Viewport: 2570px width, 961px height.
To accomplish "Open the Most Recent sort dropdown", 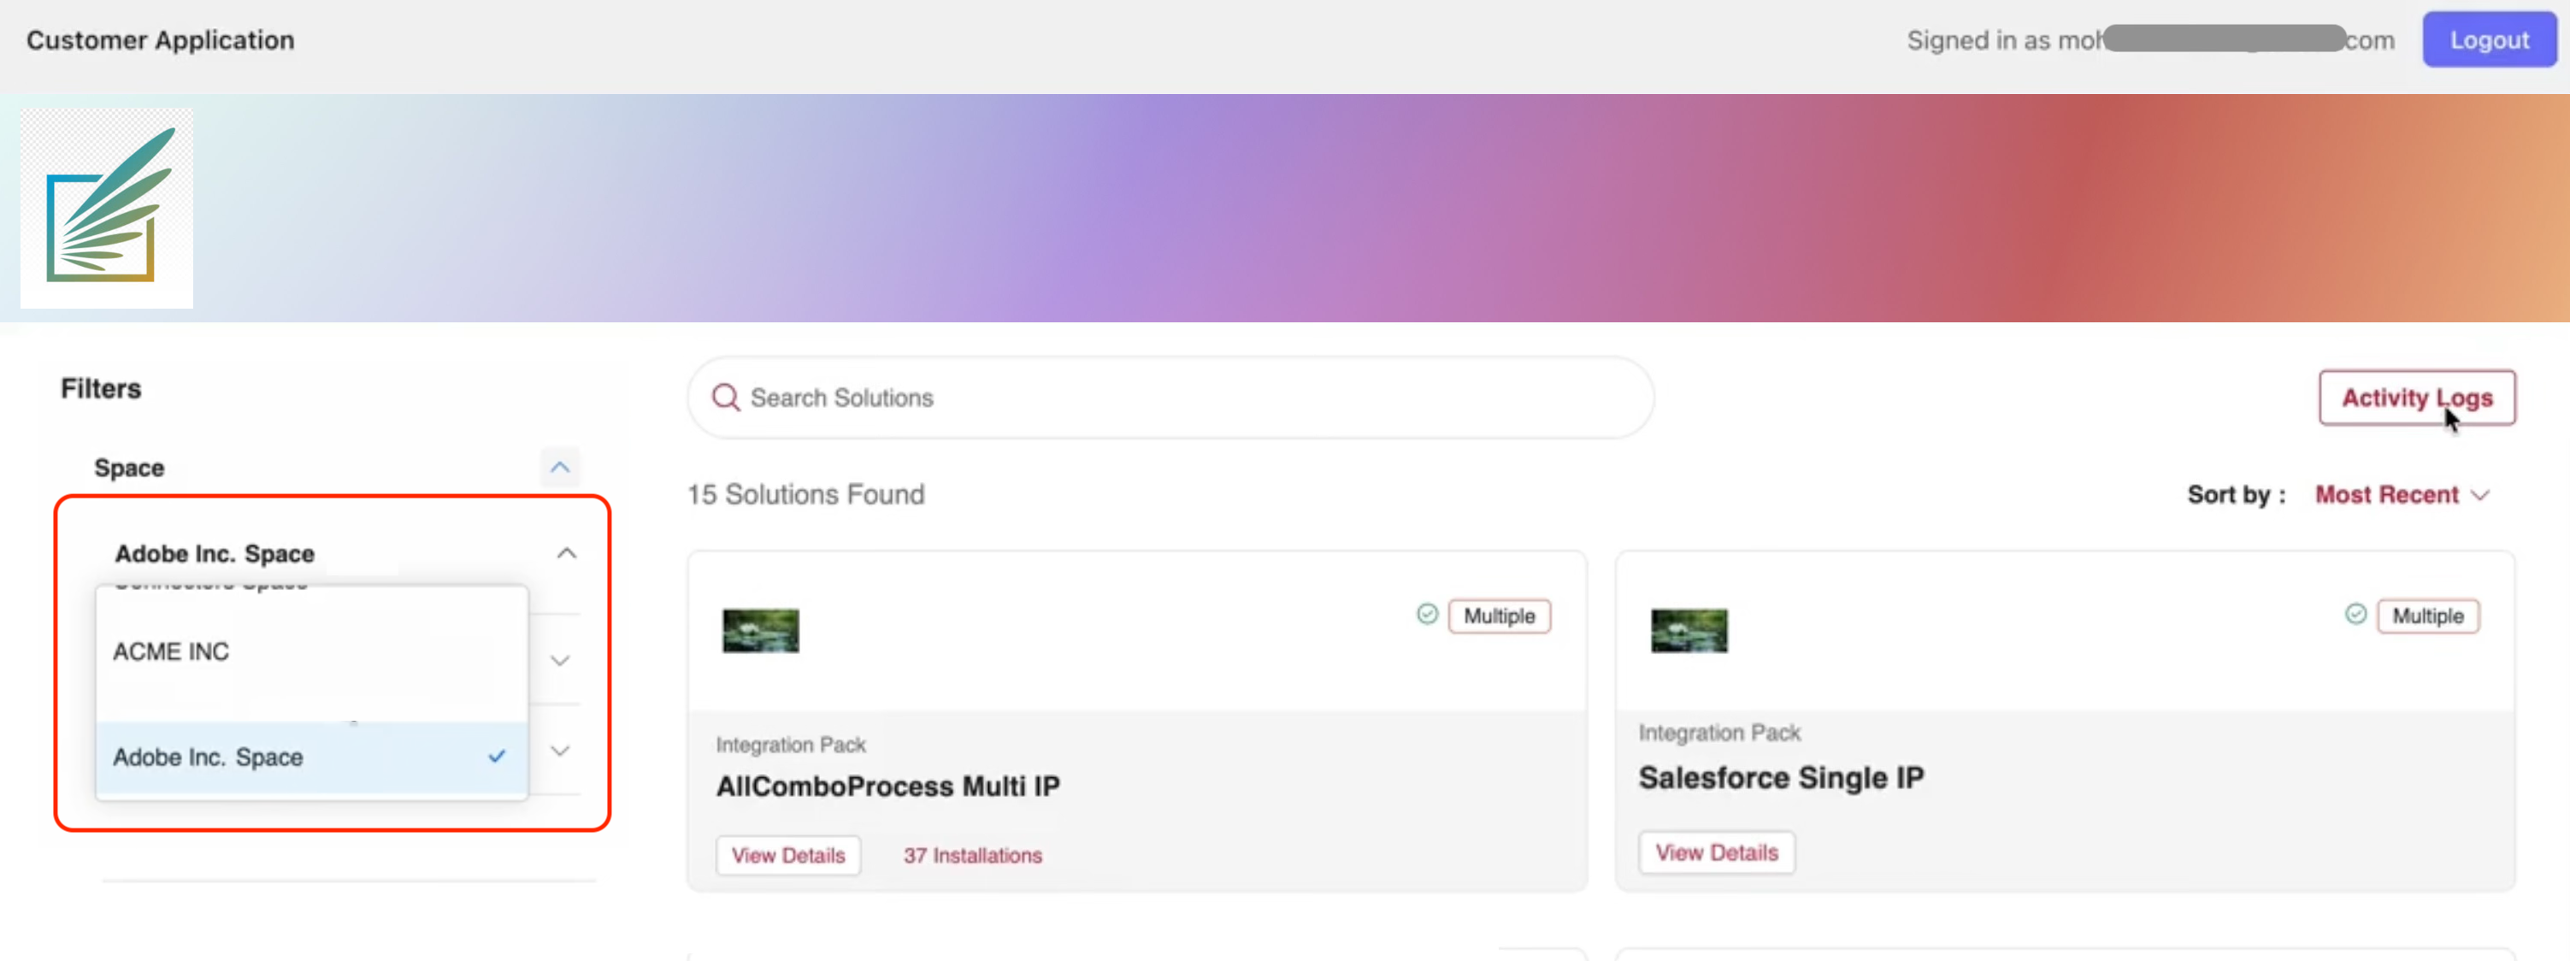I will tap(2402, 495).
